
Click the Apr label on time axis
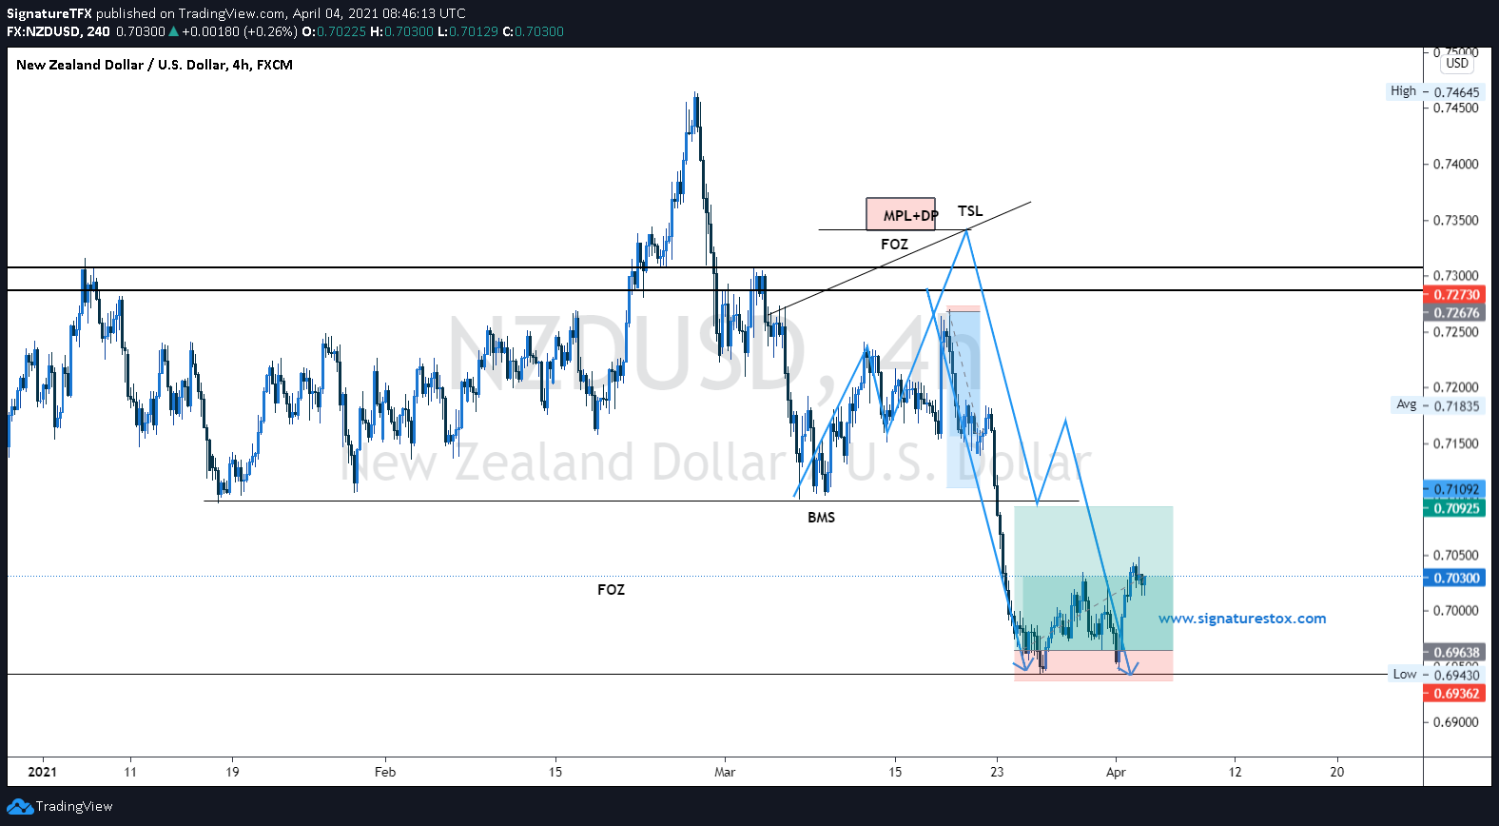pos(1116,772)
